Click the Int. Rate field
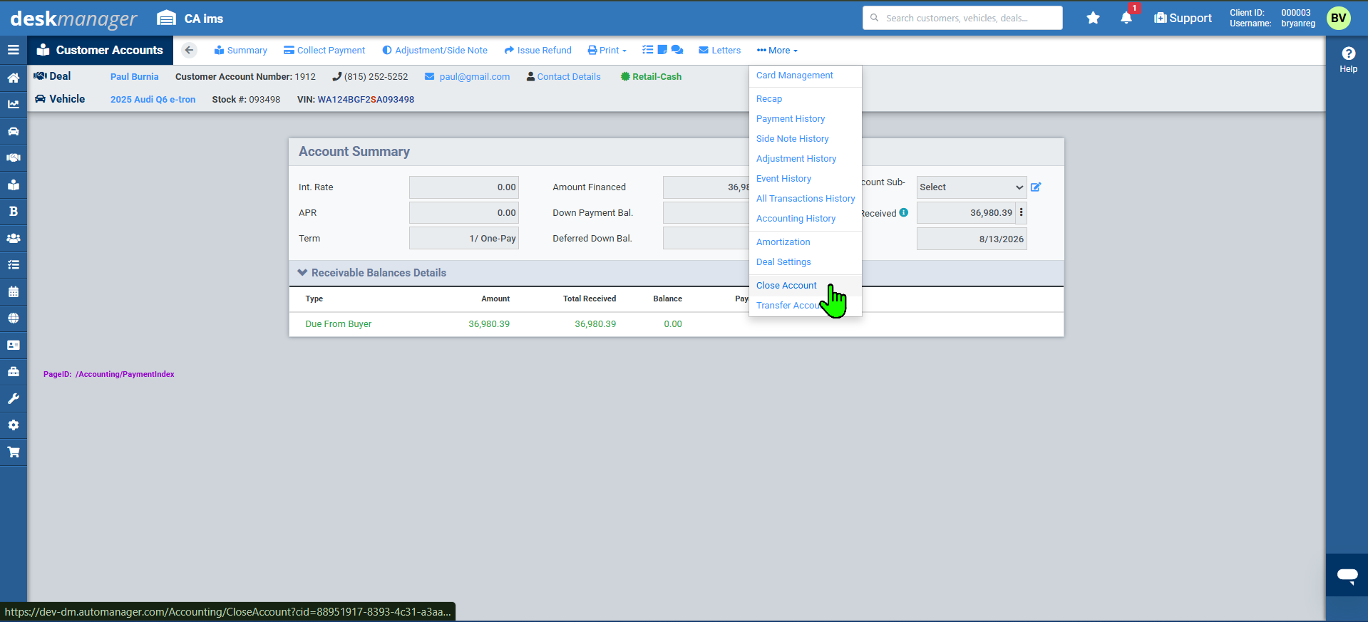Viewport: 1368px width, 622px height. (x=463, y=187)
